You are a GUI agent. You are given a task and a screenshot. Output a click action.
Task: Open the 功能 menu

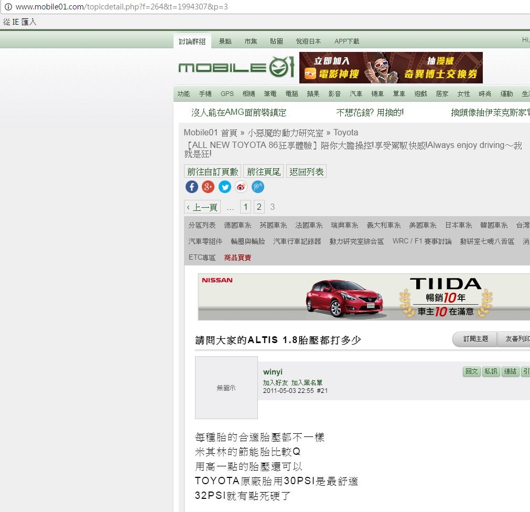click(x=184, y=94)
